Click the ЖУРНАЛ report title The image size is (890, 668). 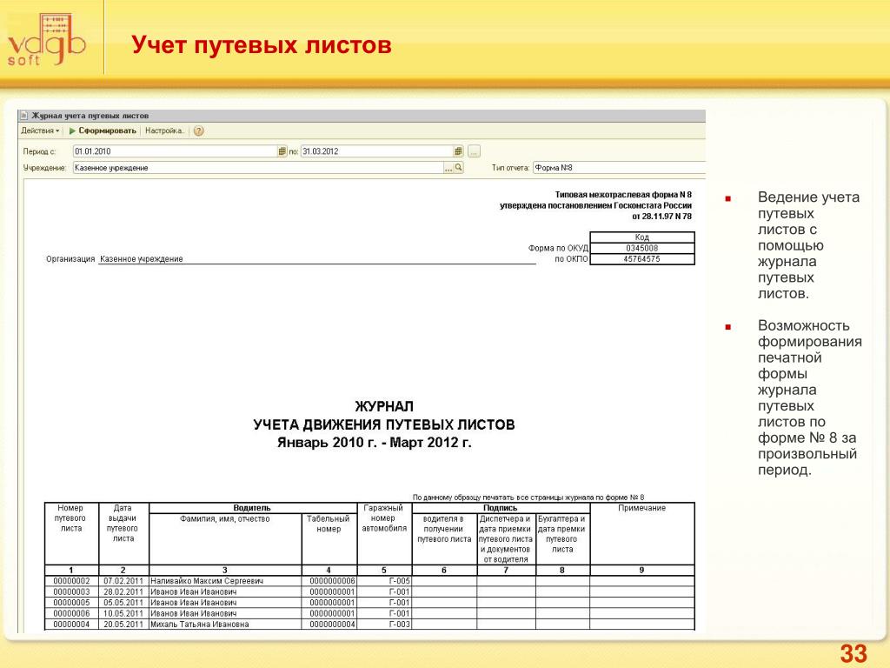coord(384,407)
